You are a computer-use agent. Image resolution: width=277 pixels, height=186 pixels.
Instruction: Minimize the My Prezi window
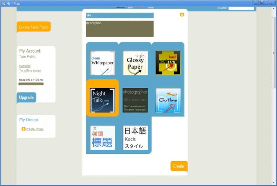point(255,3)
